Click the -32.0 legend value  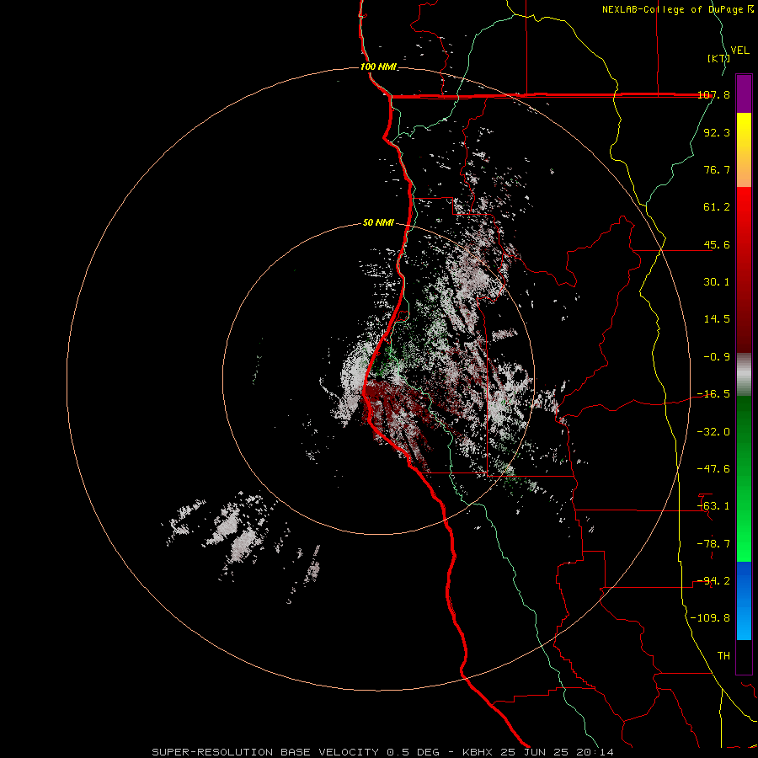click(713, 432)
